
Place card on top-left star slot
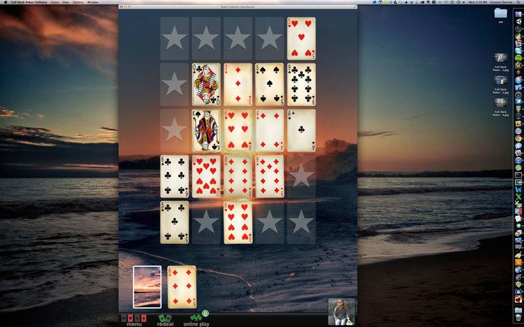click(x=174, y=39)
